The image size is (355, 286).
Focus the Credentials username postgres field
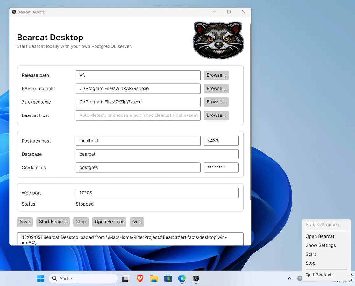(x=138, y=167)
